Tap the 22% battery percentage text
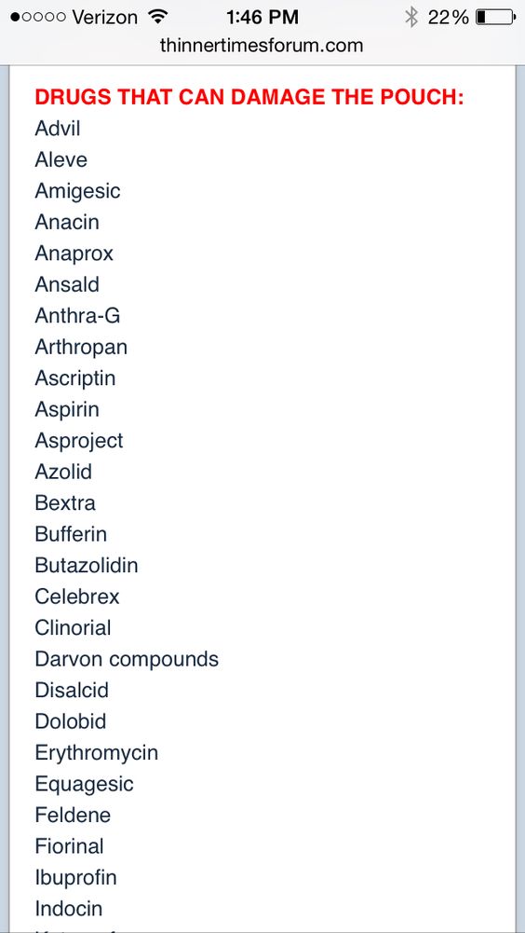 449,17
